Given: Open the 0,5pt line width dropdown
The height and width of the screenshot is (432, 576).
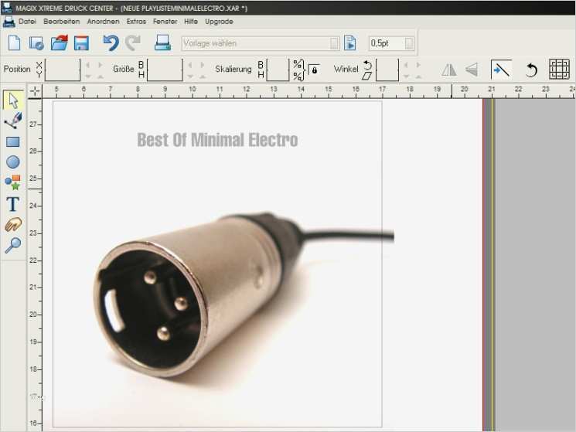Looking at the screenshot, I should [x=410, y=43].
